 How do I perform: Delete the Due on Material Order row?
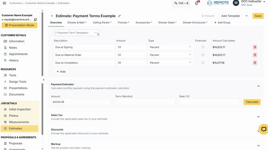255,55
